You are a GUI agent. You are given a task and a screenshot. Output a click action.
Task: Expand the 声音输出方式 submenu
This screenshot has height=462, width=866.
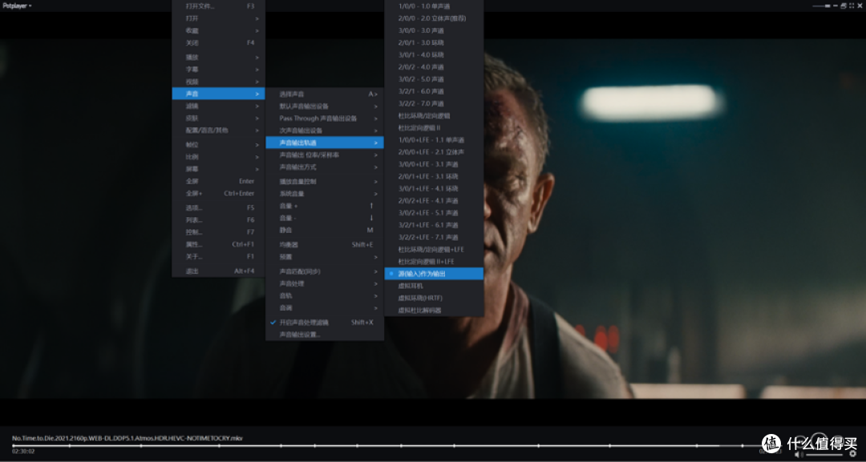pyautogui.click(x=324, y=167)
